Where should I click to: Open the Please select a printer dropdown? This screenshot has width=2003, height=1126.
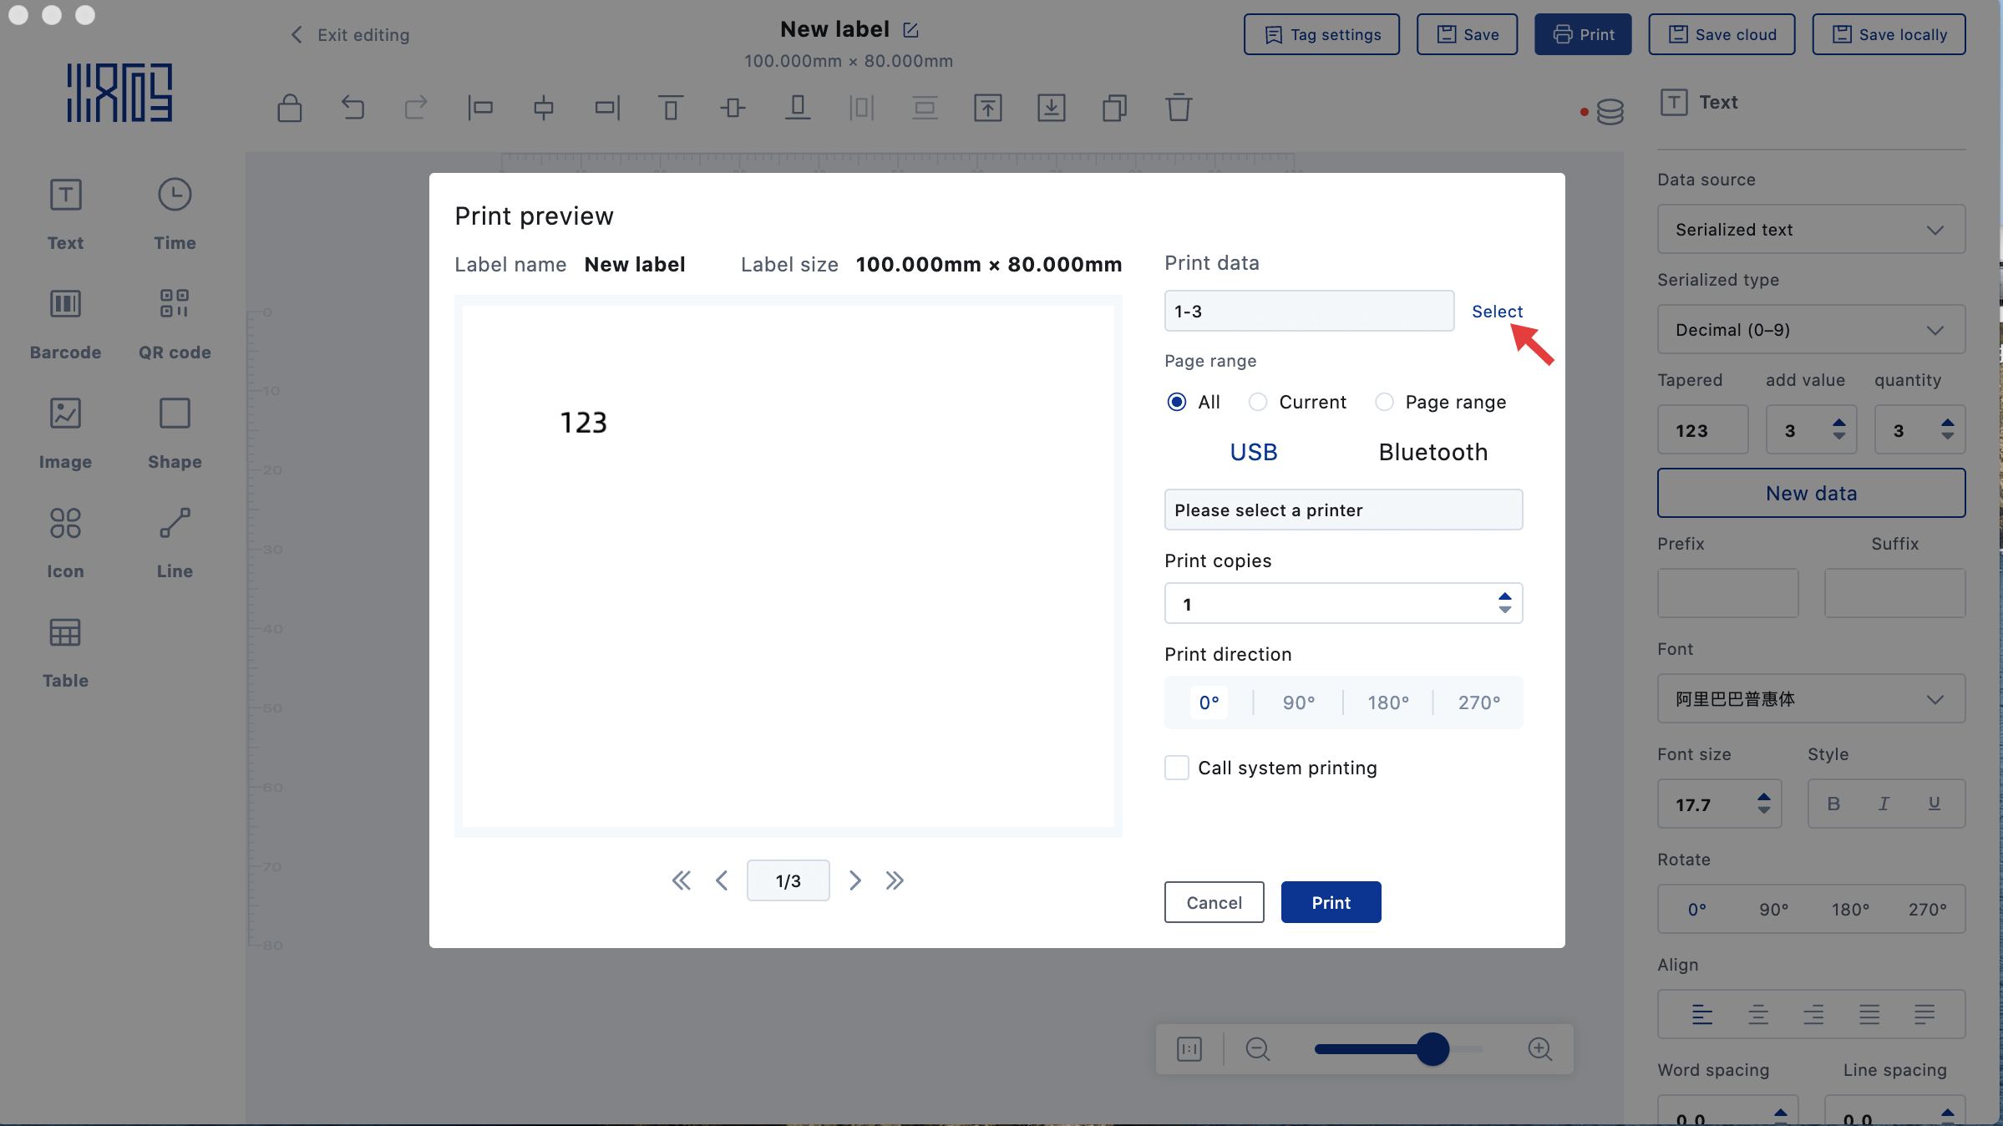(1343, 510)
